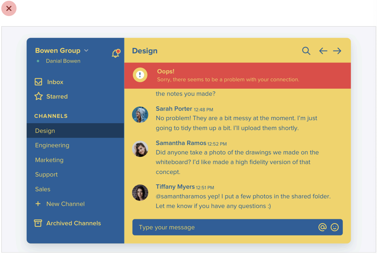Go back using the left arrow
Image resolution: width=377 pixels, height=254 pixels.
(x=323, y=51)
